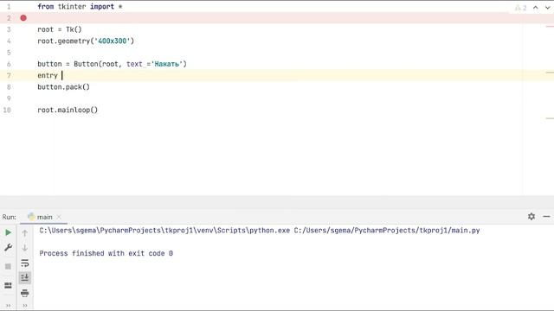Open run configuration wrench icon
Image resolution: width=554 pixels, height=311 pixels.
pos(8,248)
